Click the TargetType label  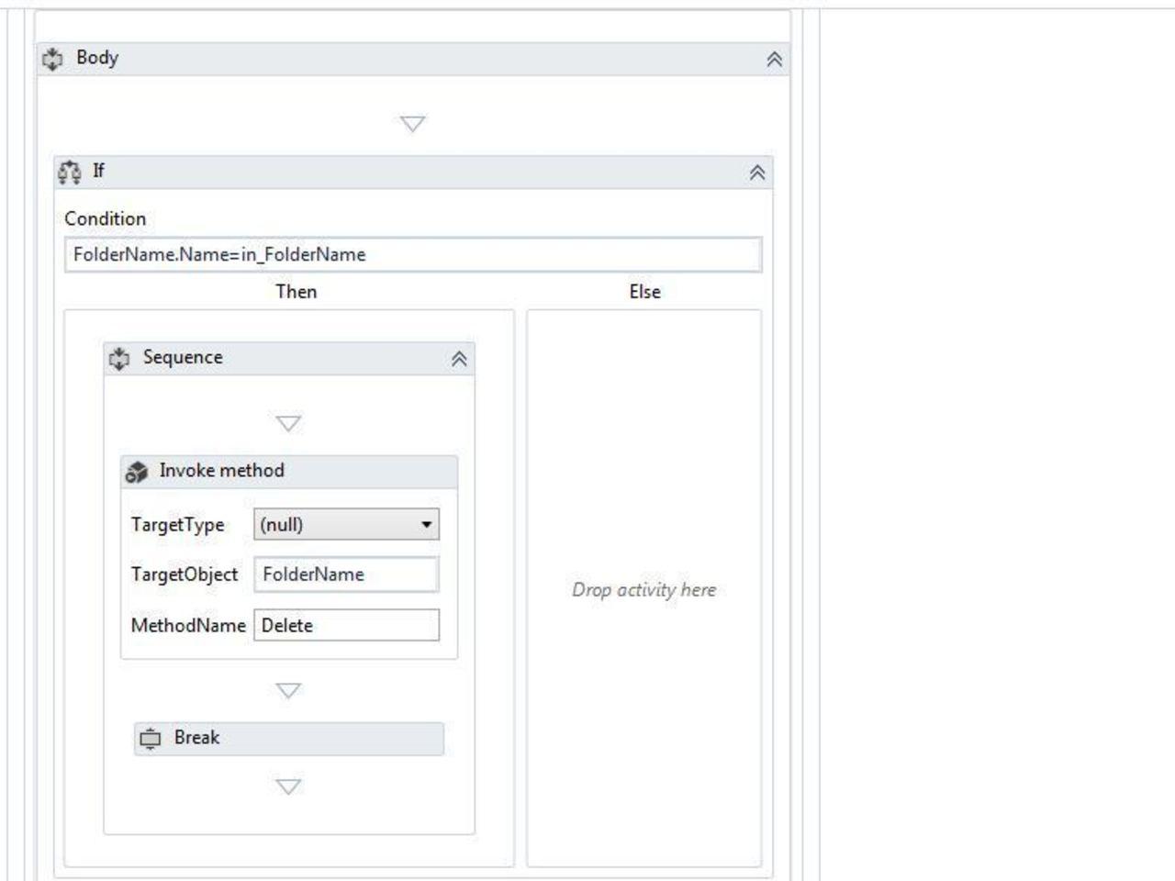[x=177, y=525]
